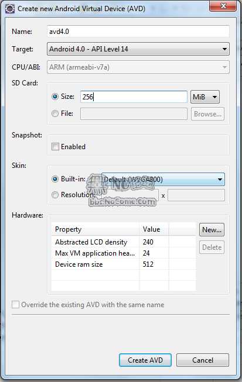Select the Device ram size row
This screenshot has height=382, width=242.
(x=124, y=264)
